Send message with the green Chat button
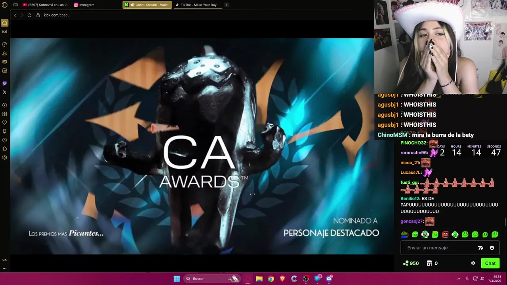507x285 pixels. 490,263
